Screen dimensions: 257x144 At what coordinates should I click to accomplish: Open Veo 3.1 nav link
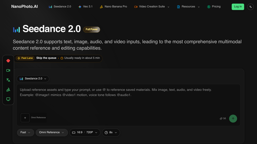click(x=85, y=6)
